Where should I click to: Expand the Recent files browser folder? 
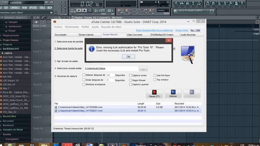tap(9, 116)
